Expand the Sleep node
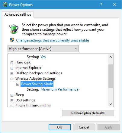Viewport: 122px width, 133px height. click(12, 95)
